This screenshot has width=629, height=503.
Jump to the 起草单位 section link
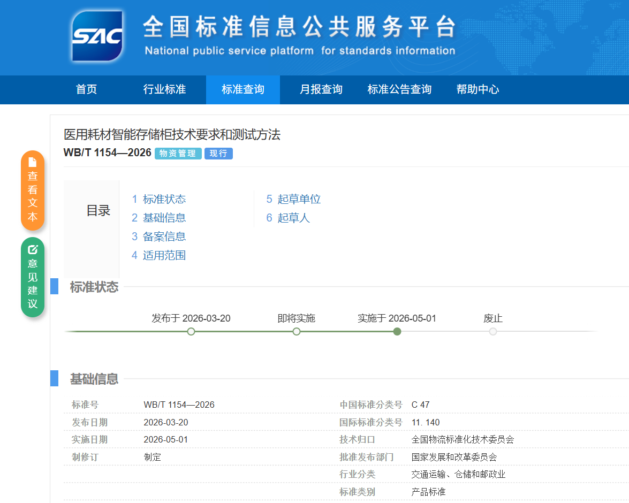294,199
